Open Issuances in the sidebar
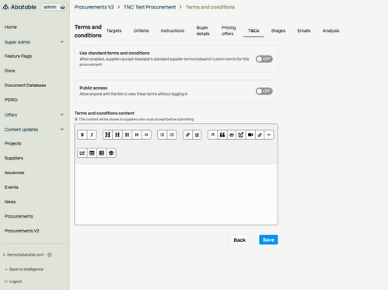The image size is (388, 290). click(14, 173)
